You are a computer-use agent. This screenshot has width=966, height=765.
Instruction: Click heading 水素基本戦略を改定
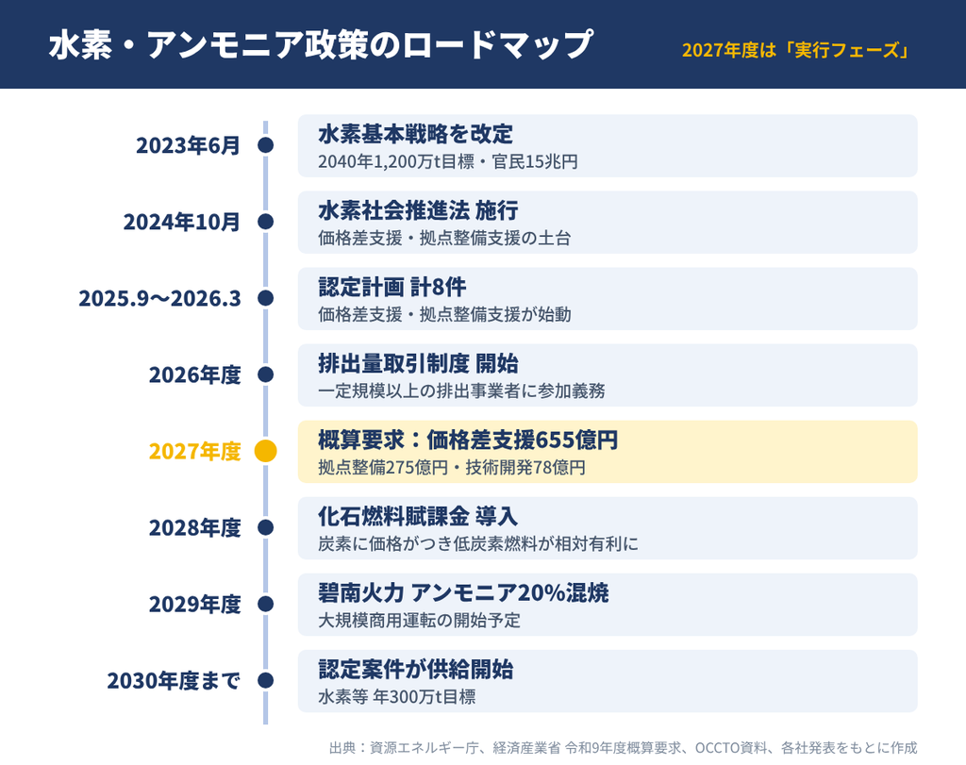(415, 134)
